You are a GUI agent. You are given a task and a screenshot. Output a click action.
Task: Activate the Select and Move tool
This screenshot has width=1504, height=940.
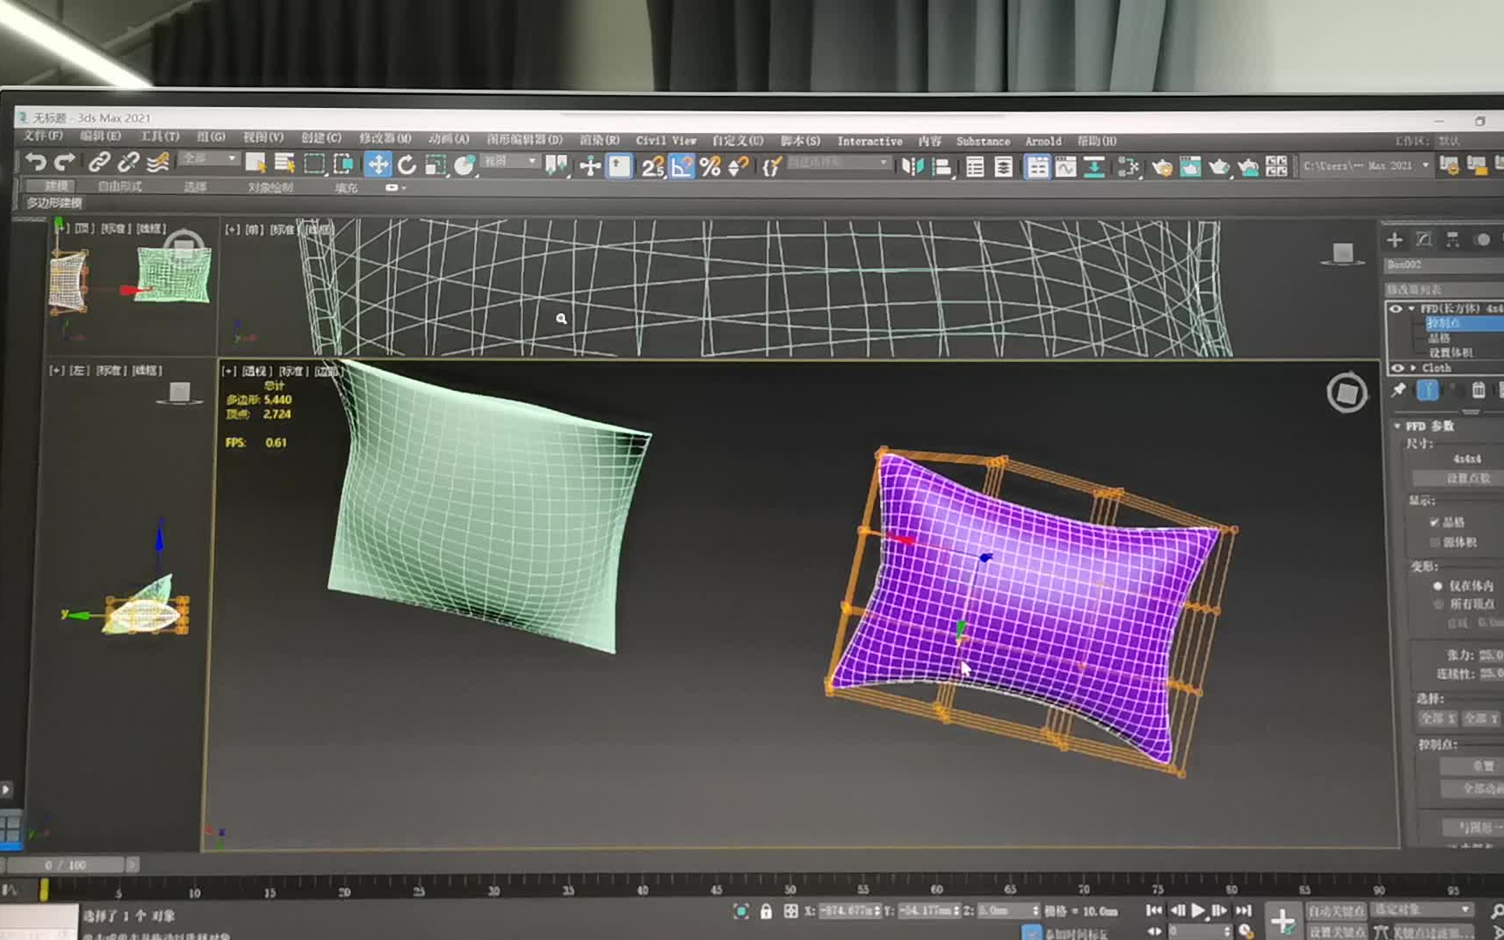click(378, 164)
